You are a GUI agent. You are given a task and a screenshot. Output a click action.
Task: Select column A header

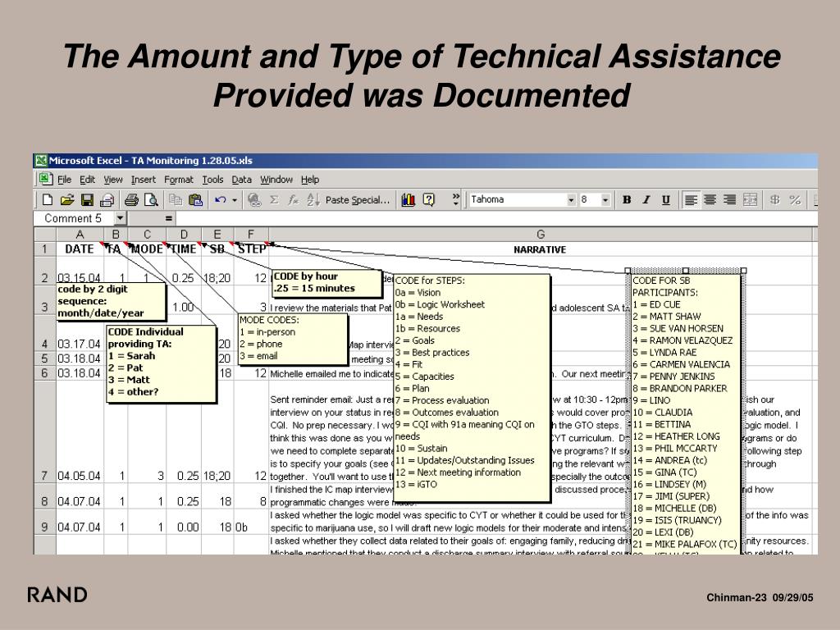click(80, 234)
